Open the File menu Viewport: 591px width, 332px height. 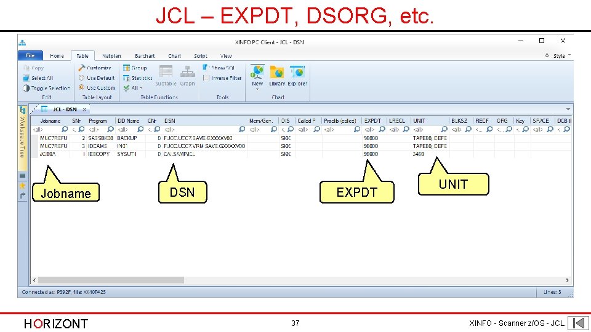click(x=30, y=56)
